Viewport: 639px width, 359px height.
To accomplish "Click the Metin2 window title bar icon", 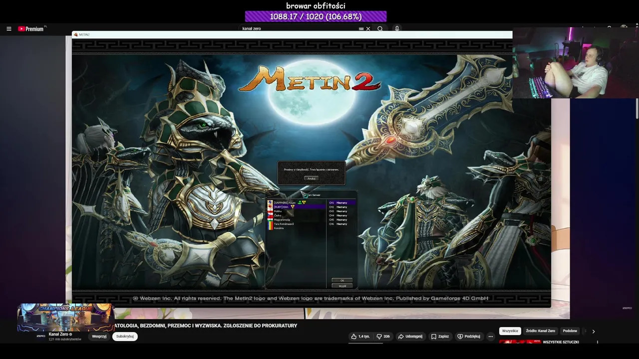I will pyautogui.click(x=75, y=34).
